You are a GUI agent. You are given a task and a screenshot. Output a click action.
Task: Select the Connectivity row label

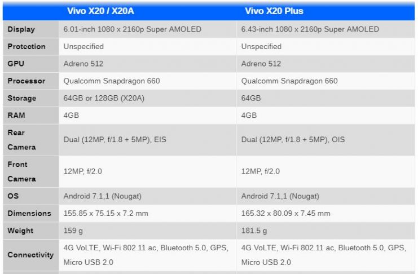coord(30,255)
